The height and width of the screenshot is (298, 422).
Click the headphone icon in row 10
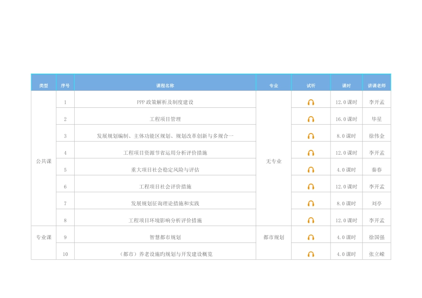point(311,254)
